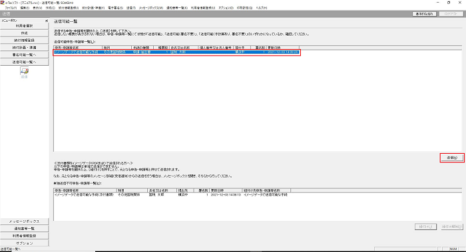Click the 基本的な流れ button
Viewport: 466px width, 252px height.
coord(425,14)
